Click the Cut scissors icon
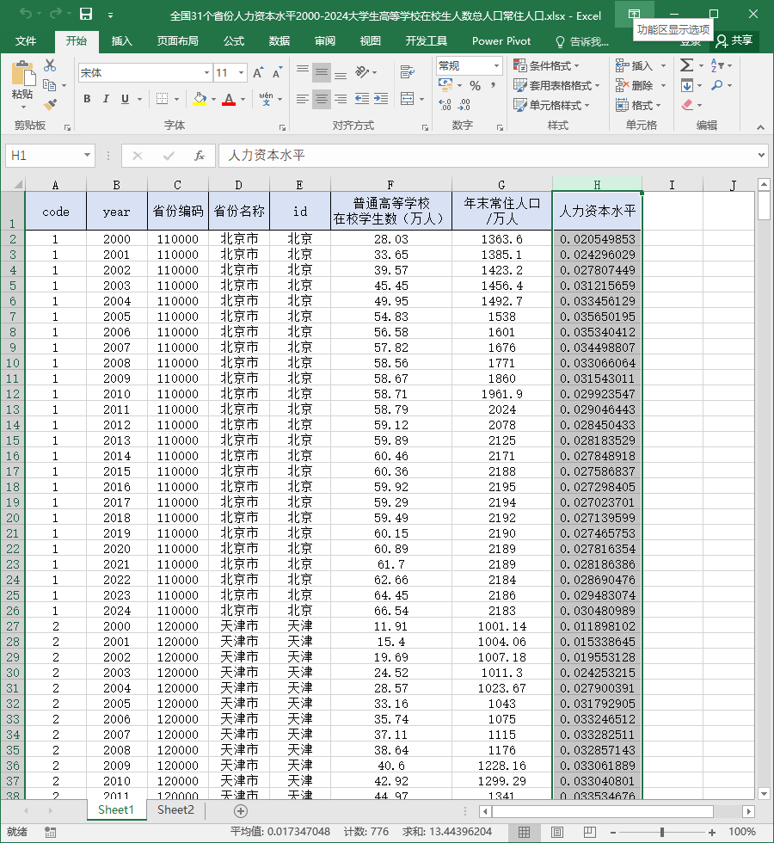Image resolution: width=774 pixels, height=843 pixels. [x=50, y=65]
